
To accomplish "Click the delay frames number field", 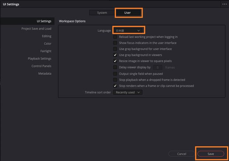I will pos(157,67).
